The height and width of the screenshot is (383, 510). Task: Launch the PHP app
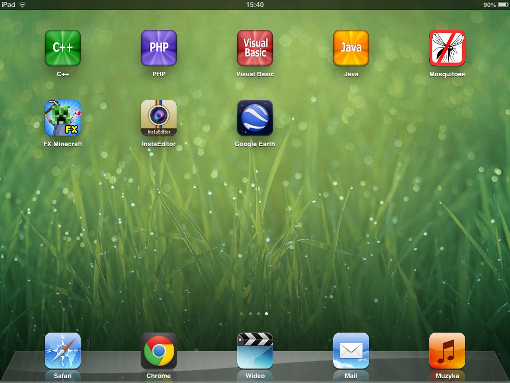click(x=159, y=48)
